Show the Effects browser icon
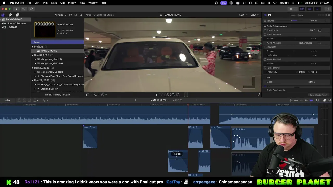 click(x=325, y=100)
